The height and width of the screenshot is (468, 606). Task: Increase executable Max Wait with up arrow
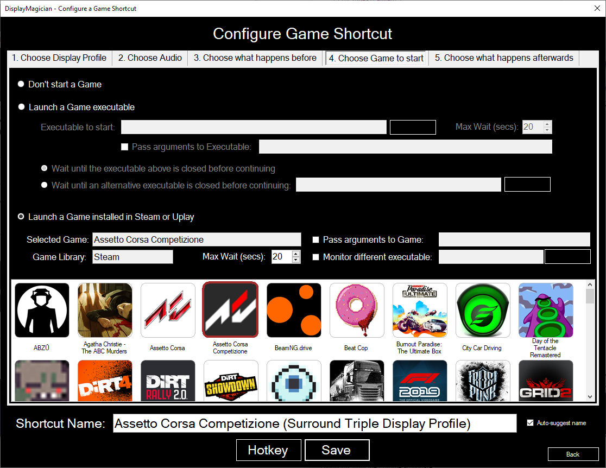tap(547, 124)
